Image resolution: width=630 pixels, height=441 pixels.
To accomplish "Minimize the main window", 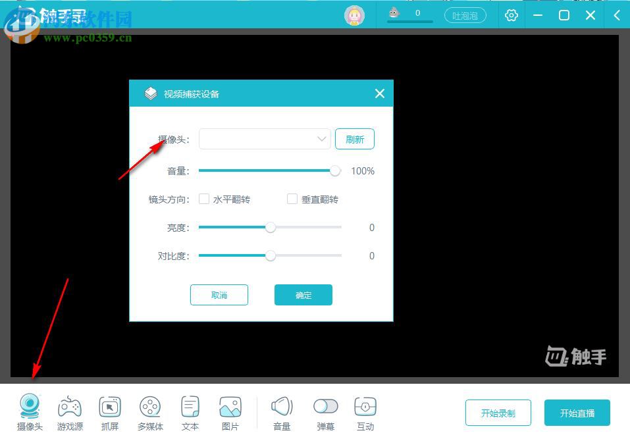I will click(538, 15).
